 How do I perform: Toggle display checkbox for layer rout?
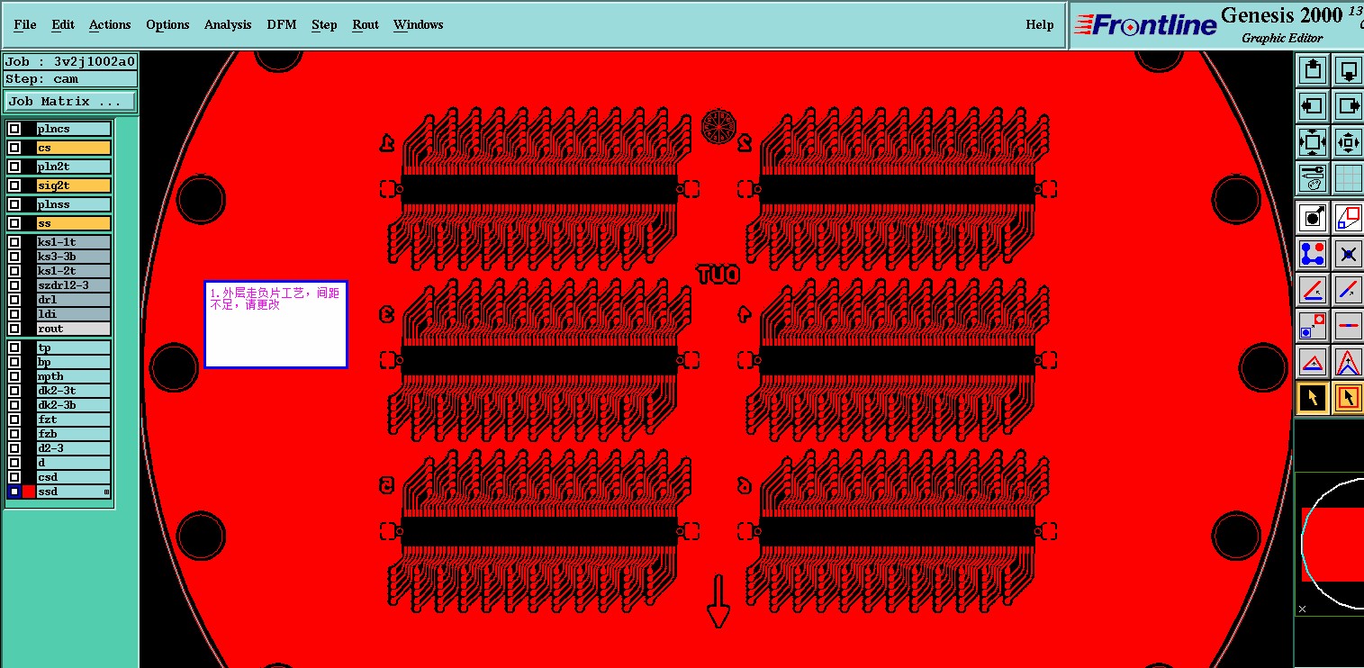pyautogui.click(x=14, y=329)
